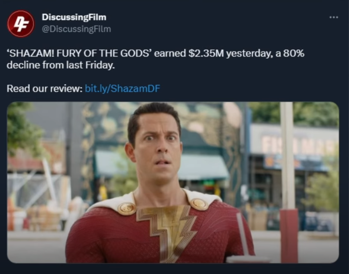Click the red and white pole in the image

(288, 183)
